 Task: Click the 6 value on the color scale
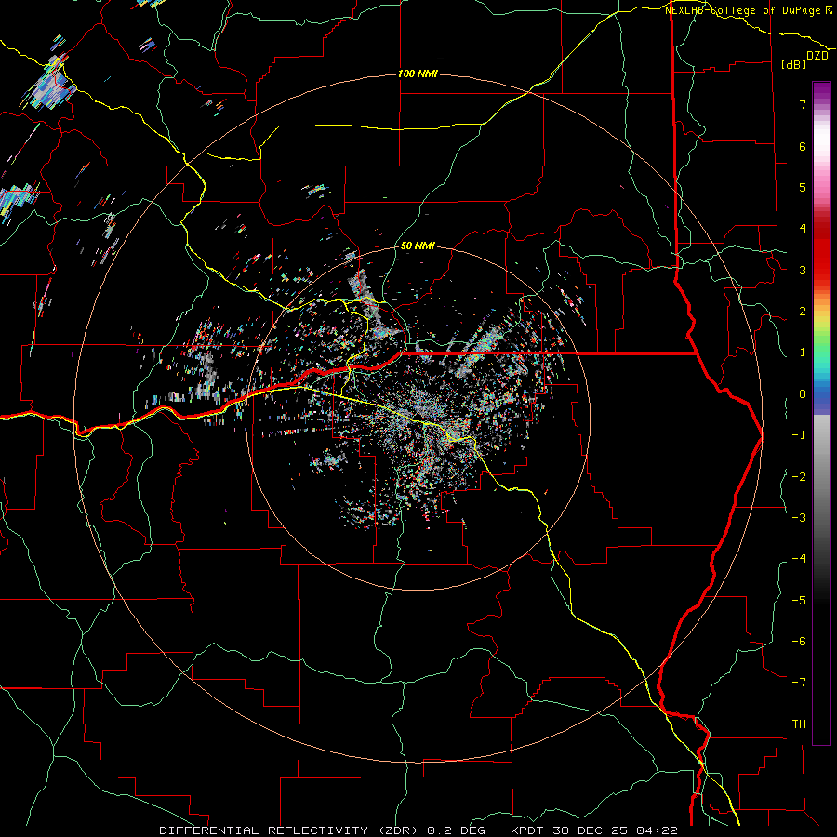[x=803, y=146]
